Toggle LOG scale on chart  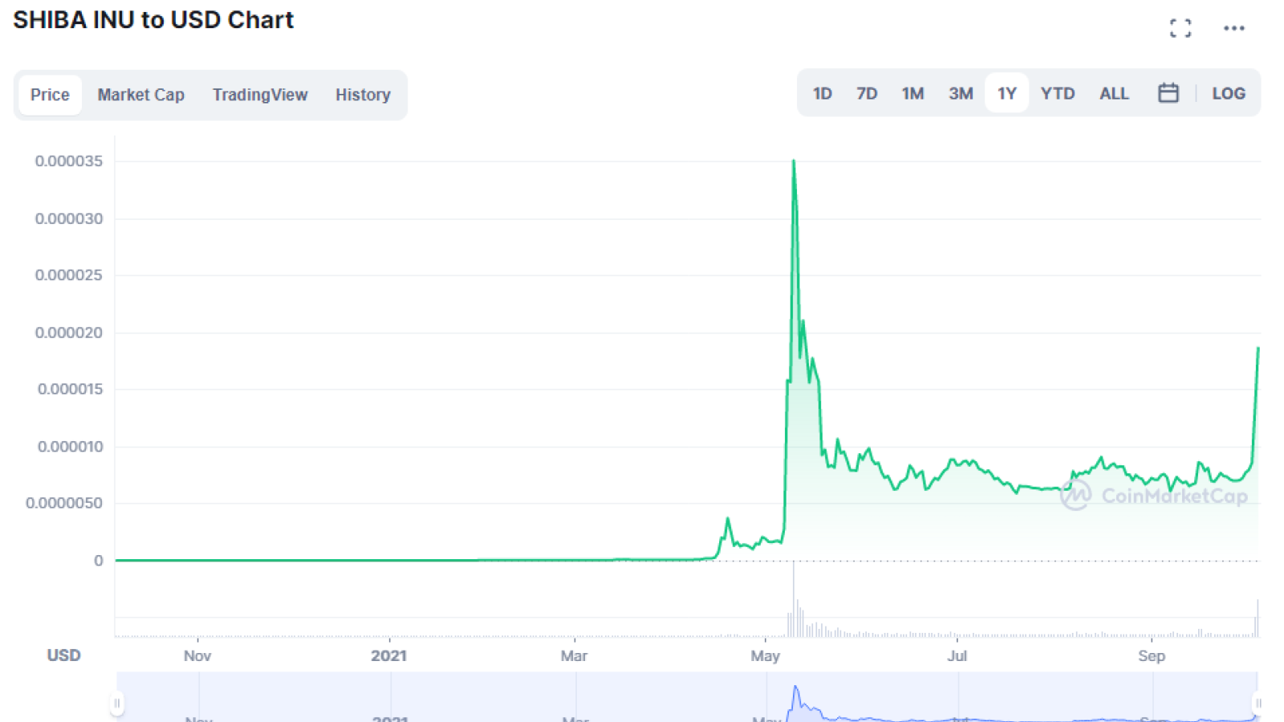tap(1229, 93)
